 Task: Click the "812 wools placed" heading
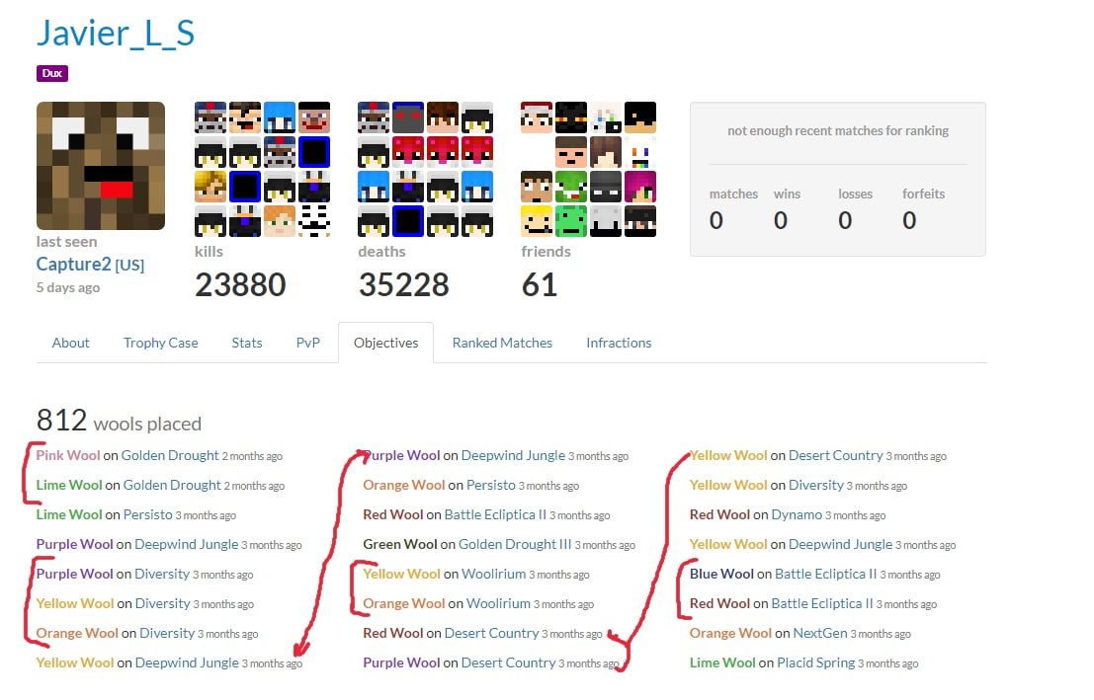[x=119, y=421]
